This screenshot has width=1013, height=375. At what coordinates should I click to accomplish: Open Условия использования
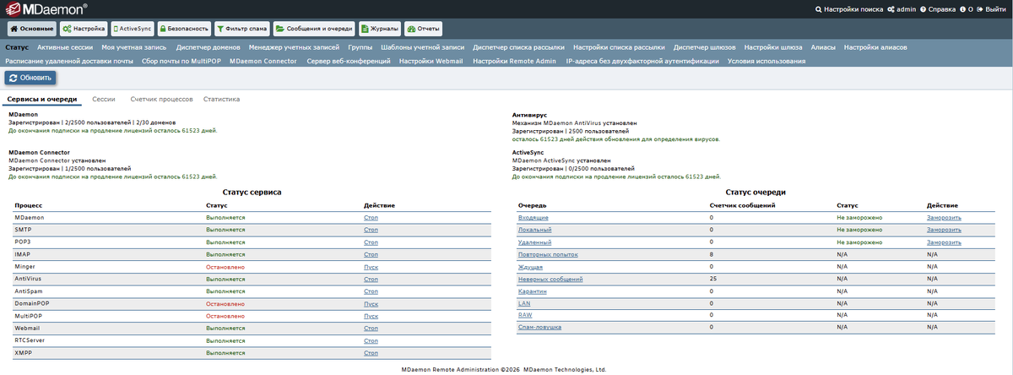tap(767, 61)
